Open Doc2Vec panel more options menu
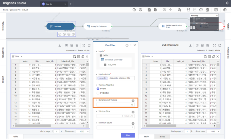The image size is (231, 139). [131, 45]
